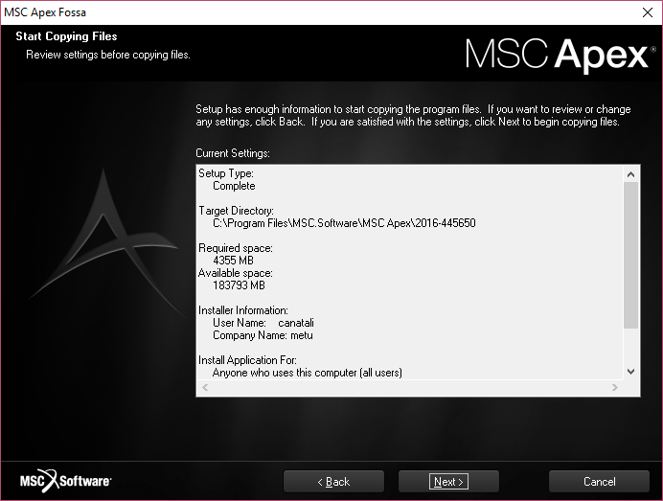Click the vertical scrollbar thumb in Current Settings
The width and height of the screenshot is (663, 501).
click(x=630, y=255)
